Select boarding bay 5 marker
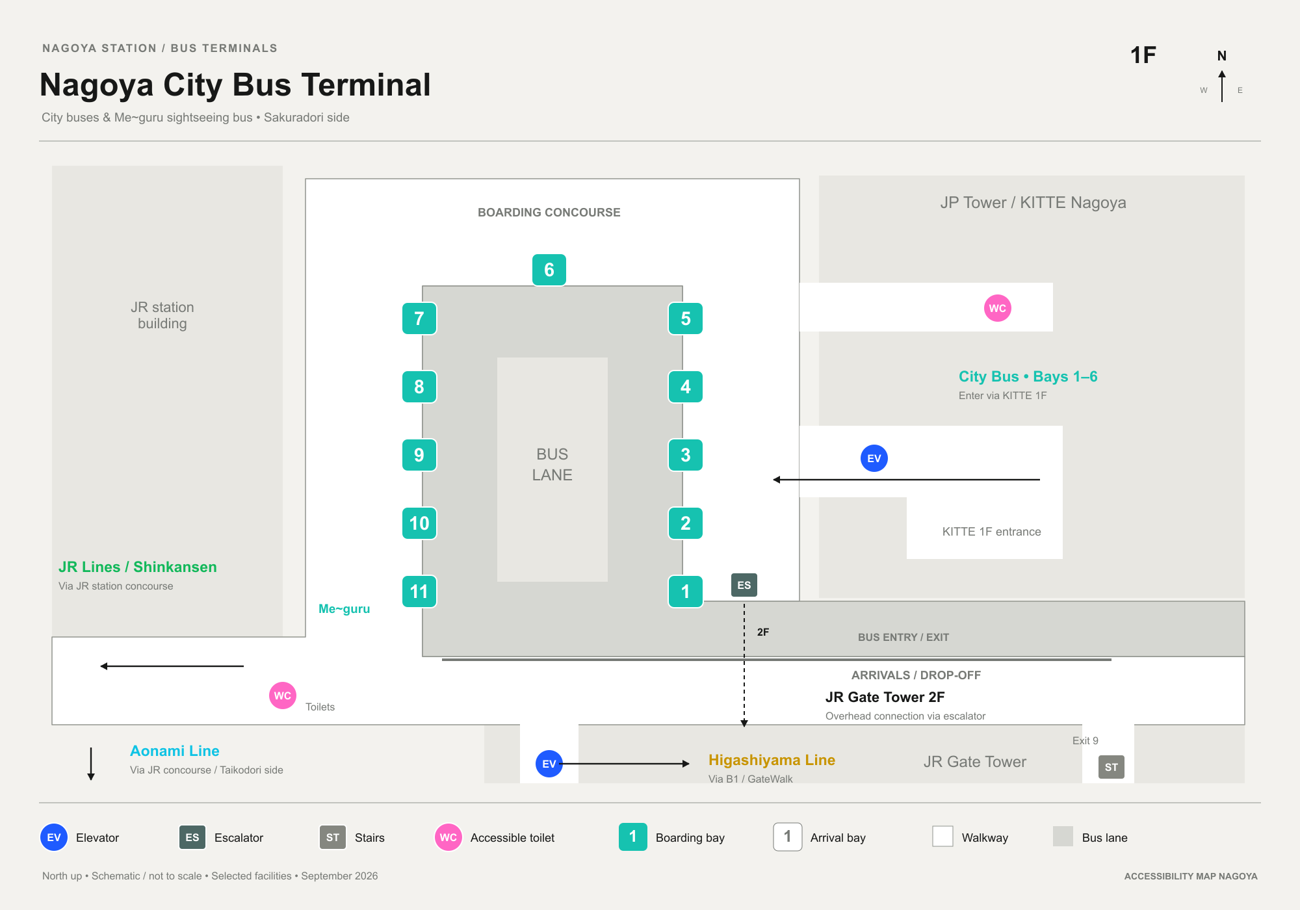1300x910 pixels. pyautogui.click(x=686, y=318)
